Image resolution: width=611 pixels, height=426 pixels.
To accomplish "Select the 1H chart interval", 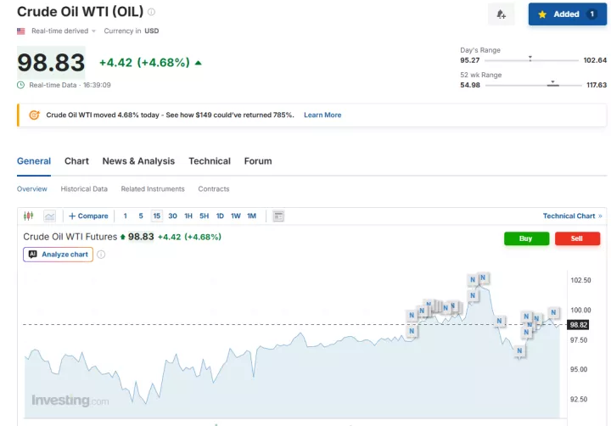I will click(188, 216).
